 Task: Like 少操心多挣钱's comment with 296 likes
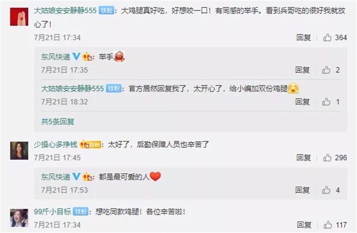click(327, 158)
